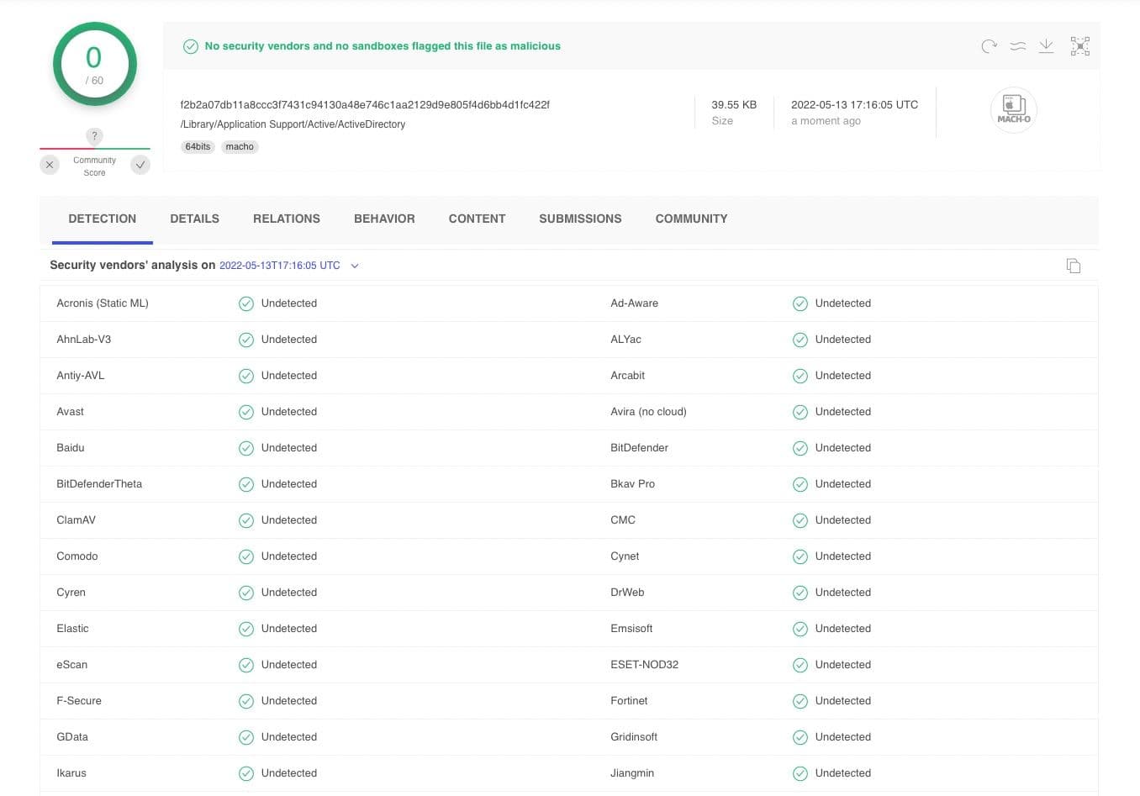The width and height of the screenshot is (1140, 796).
Task: Click the Ikarus undetected check icon
Action: pyautogui.click(x=246, y=773)
